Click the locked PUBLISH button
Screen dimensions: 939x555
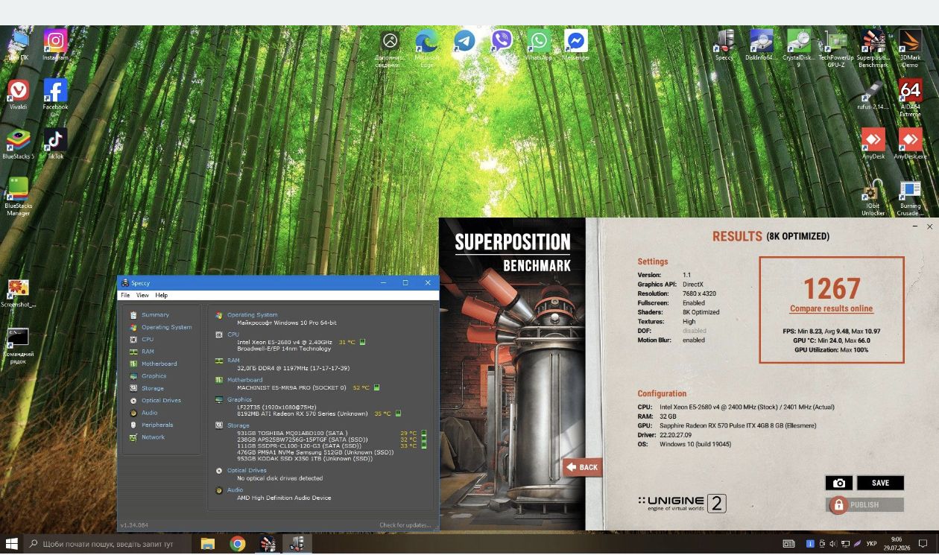click(864, 505)
